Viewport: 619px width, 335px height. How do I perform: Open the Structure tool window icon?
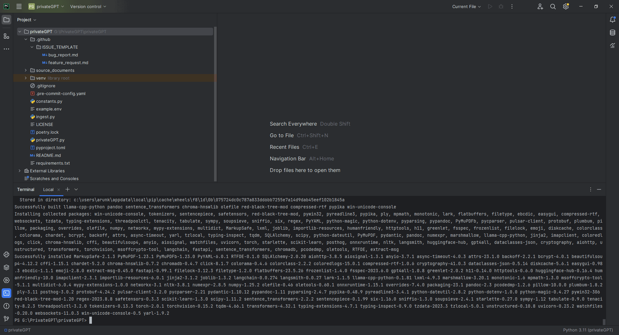pyautogui.click(x=6, y=36)
